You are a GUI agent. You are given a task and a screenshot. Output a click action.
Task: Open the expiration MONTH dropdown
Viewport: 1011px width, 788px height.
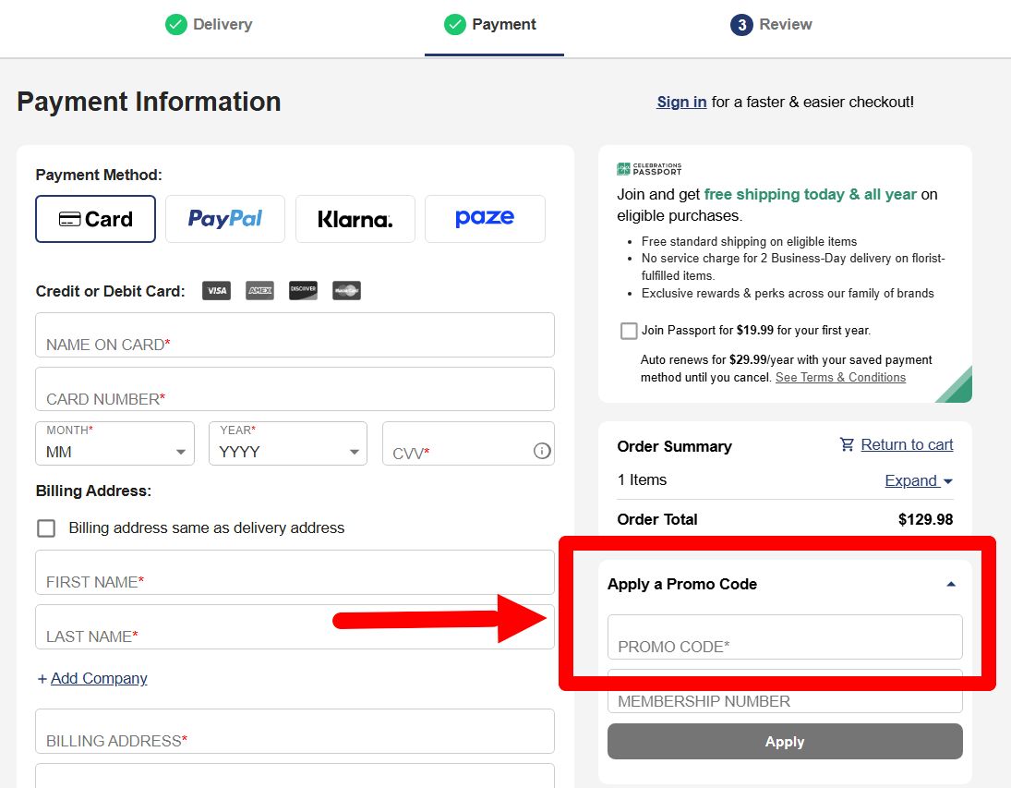point(114,443)
